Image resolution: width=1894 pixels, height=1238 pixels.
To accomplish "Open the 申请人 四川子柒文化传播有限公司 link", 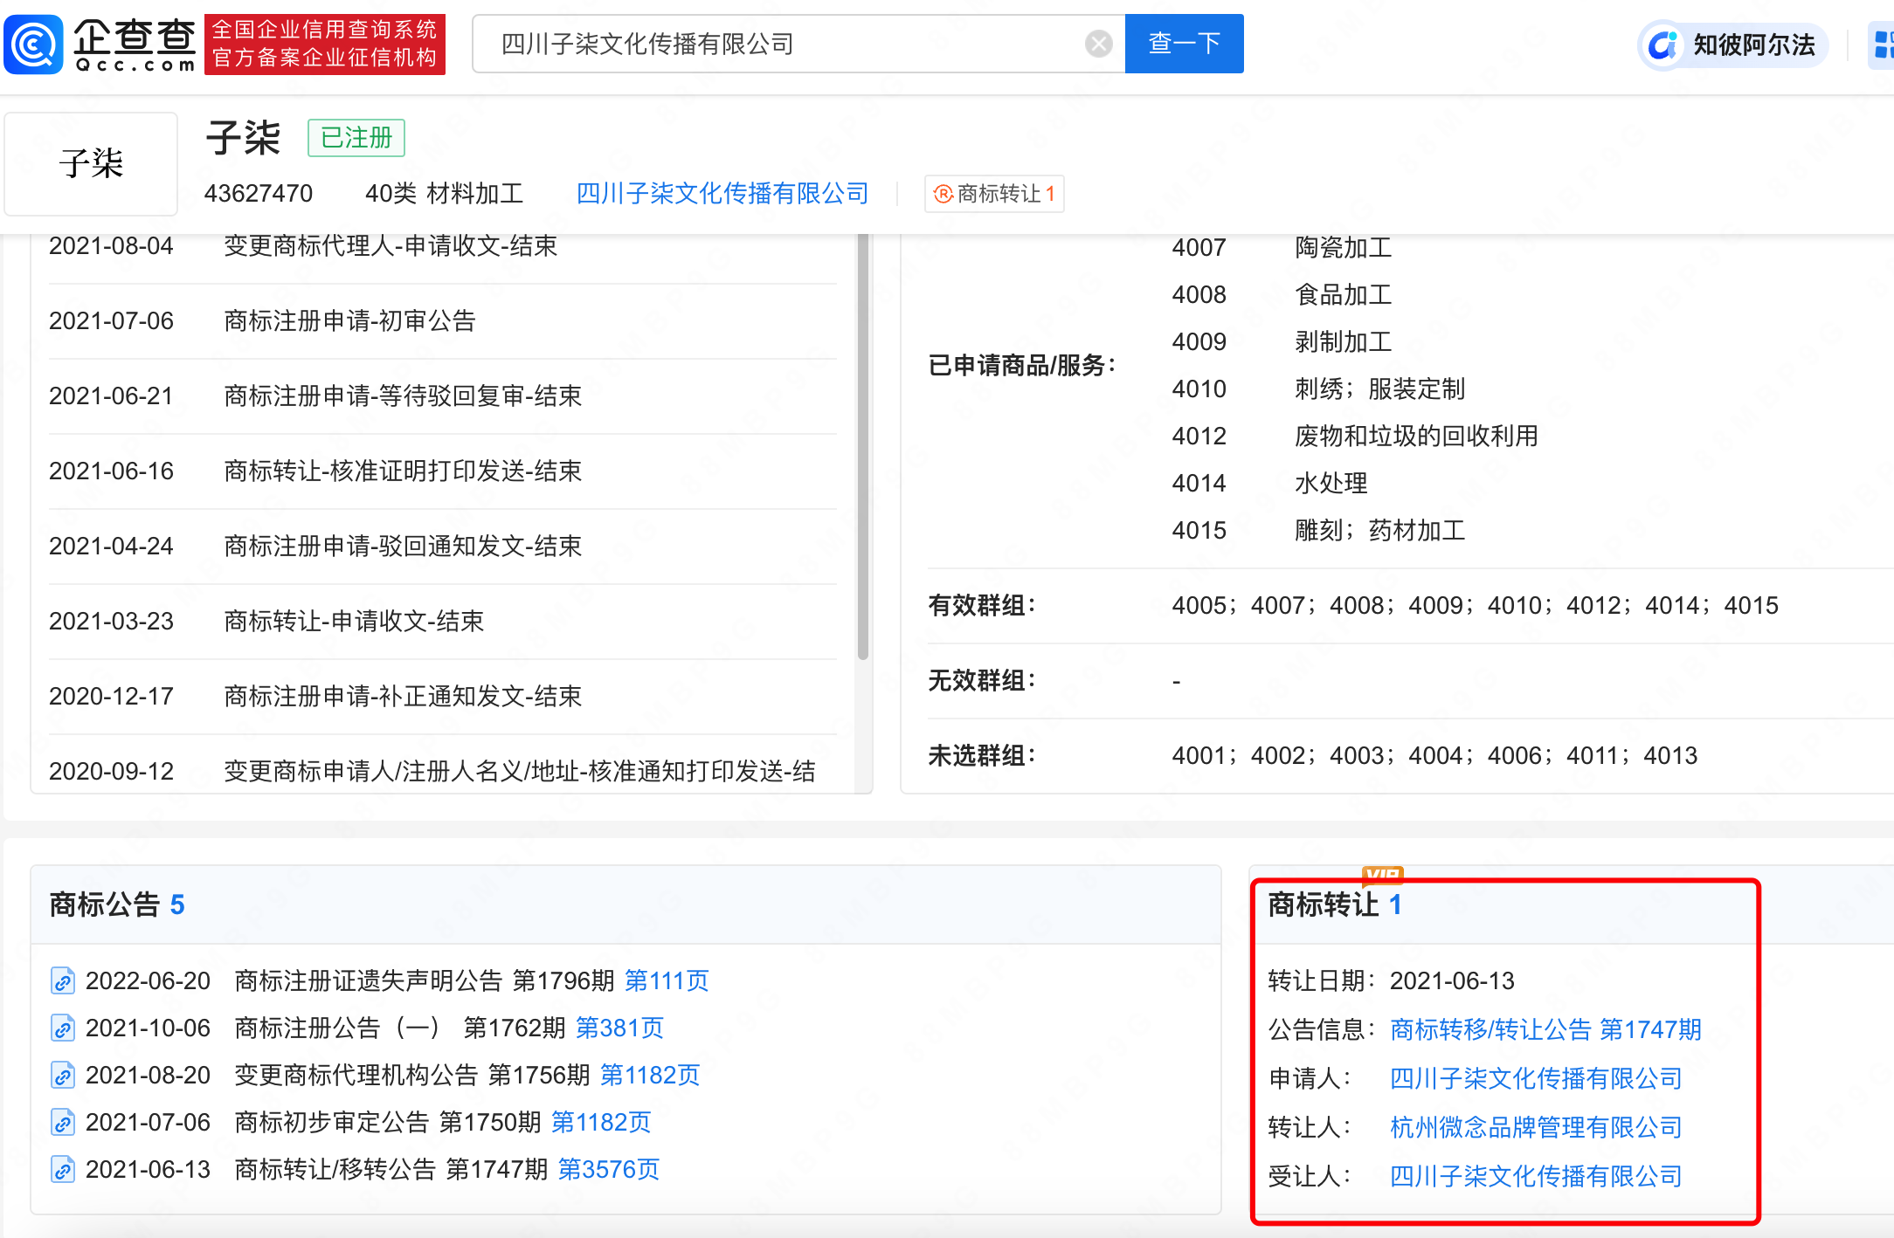I will 1536,1079.
